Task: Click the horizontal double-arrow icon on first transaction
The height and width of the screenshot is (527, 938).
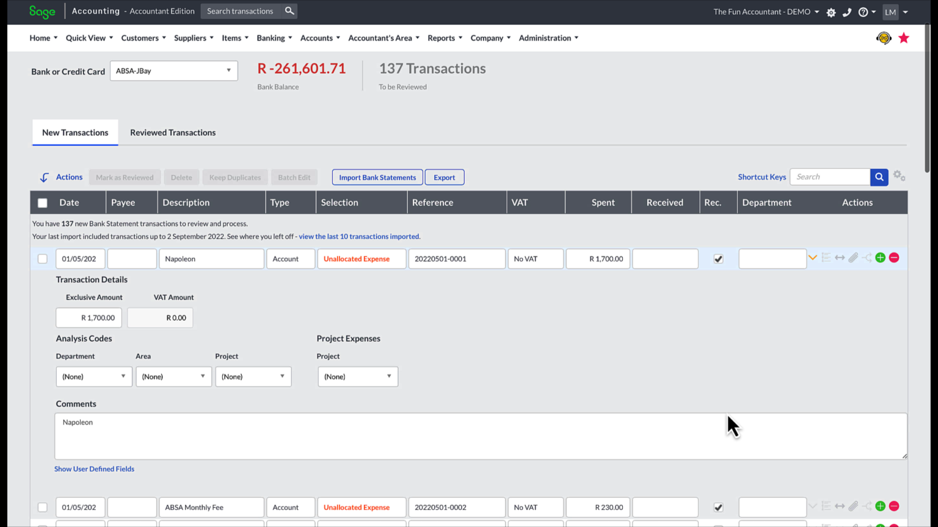Action: click(x=840, y=257)
